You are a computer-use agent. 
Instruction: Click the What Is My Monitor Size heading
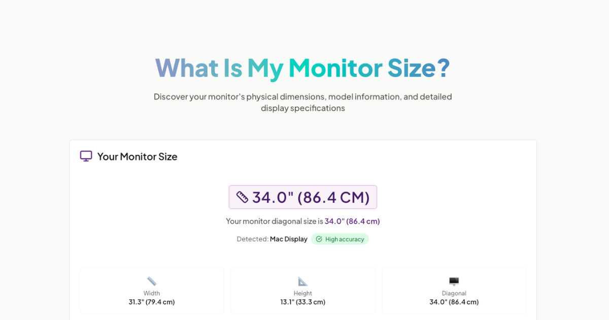point(302,68)
